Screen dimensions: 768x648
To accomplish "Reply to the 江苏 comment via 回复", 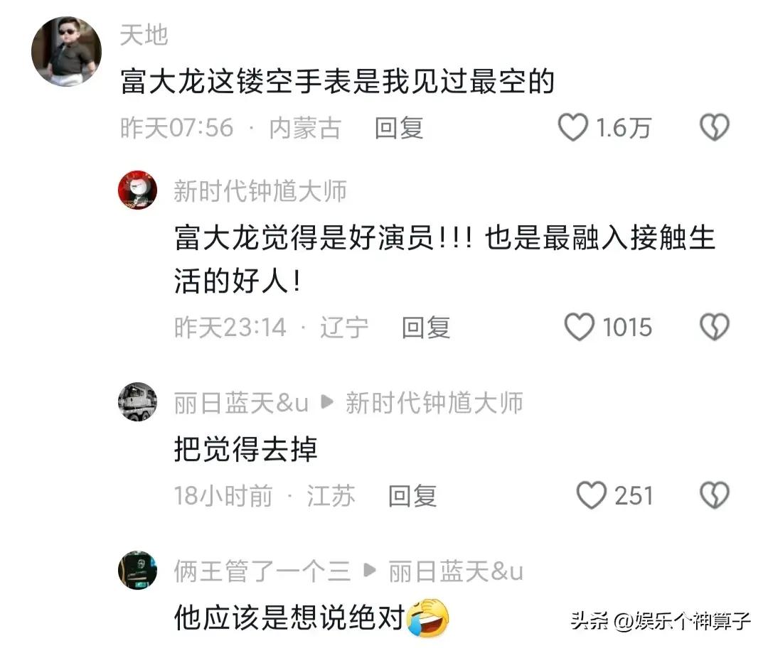I will pos(412,496).
